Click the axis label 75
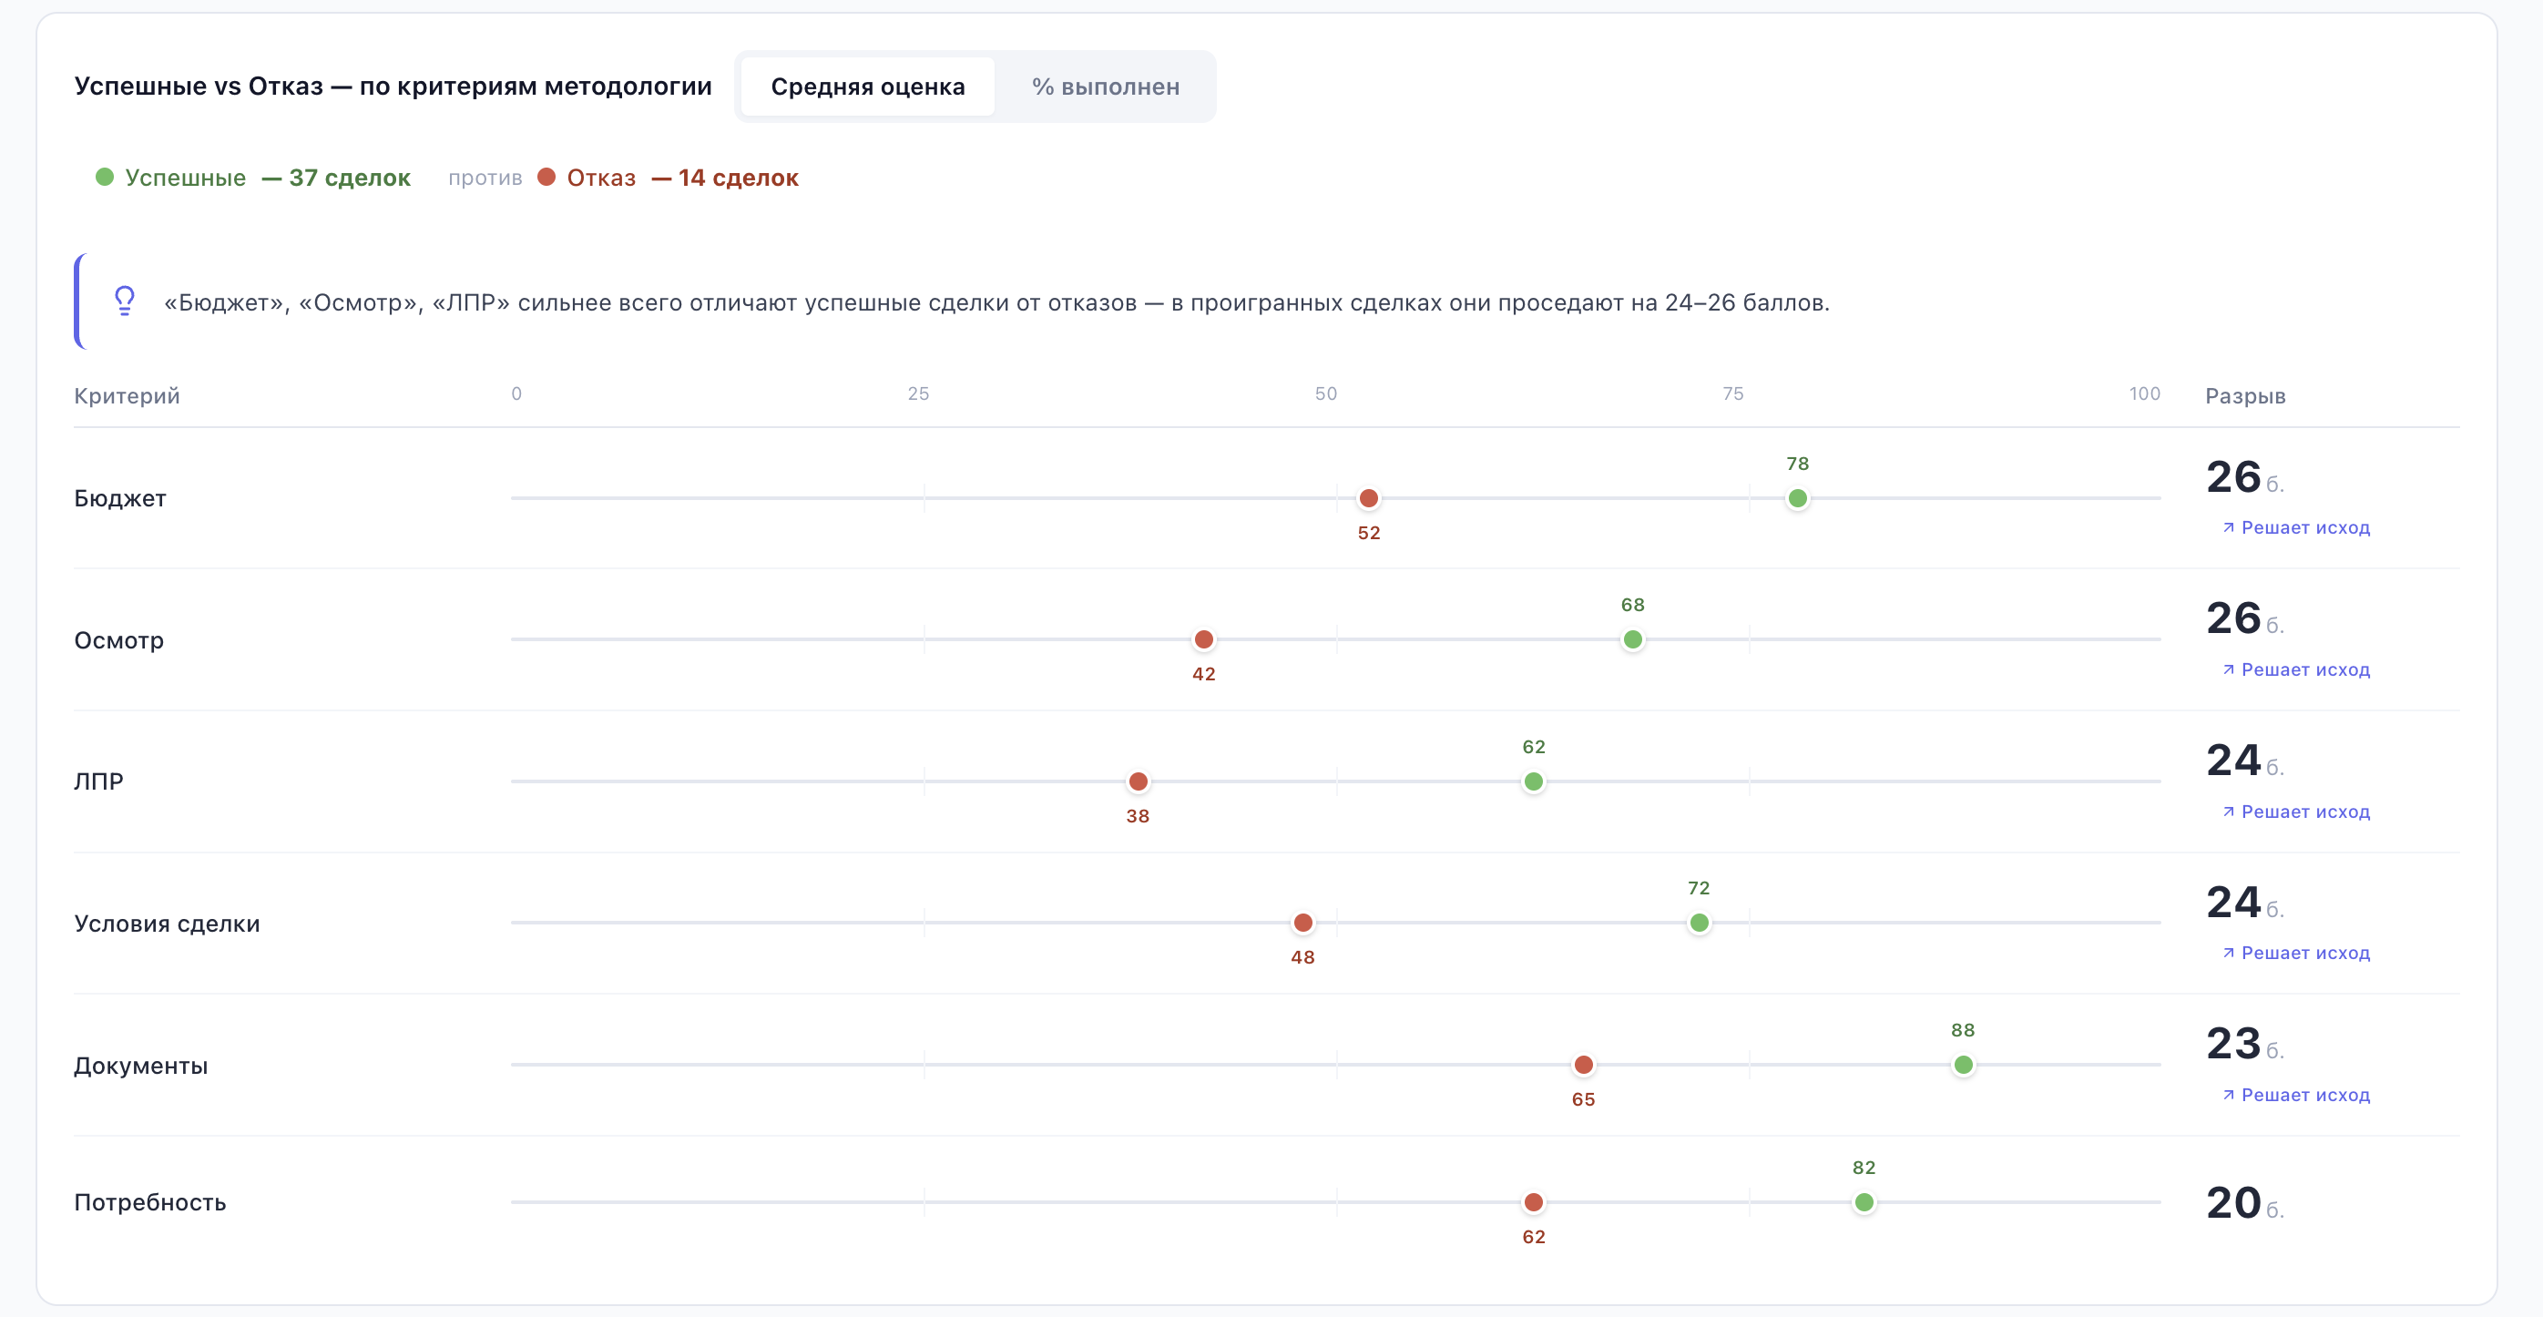The image size is (2543, 1317). tap(1732, 393)
